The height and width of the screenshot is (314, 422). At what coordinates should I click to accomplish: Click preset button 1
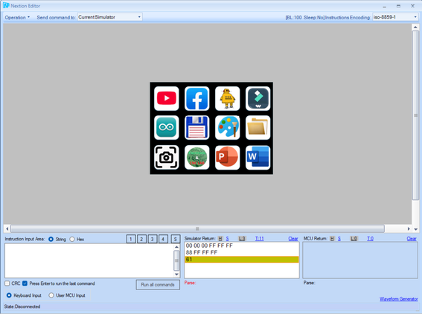point(131,239)
